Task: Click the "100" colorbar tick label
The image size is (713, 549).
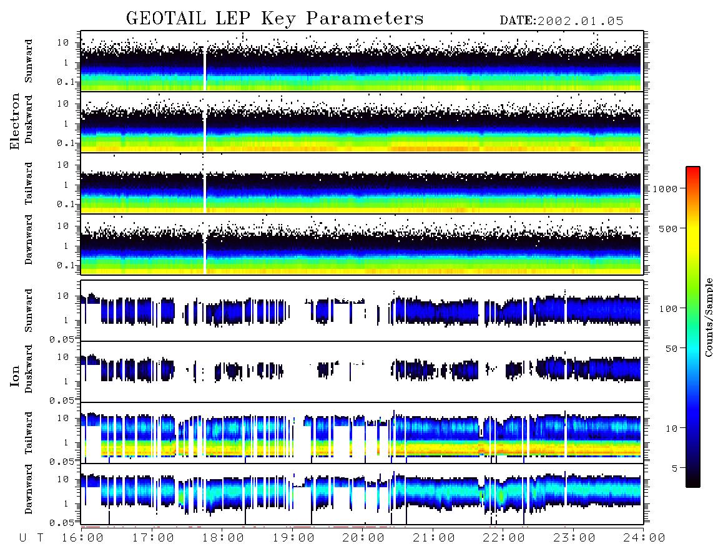Action: click(669, 309)
